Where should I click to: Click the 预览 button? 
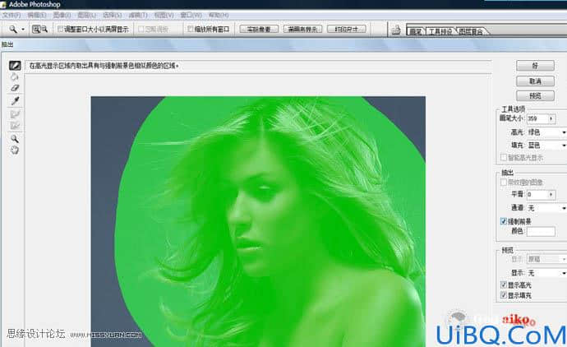(x=535, y=96)
